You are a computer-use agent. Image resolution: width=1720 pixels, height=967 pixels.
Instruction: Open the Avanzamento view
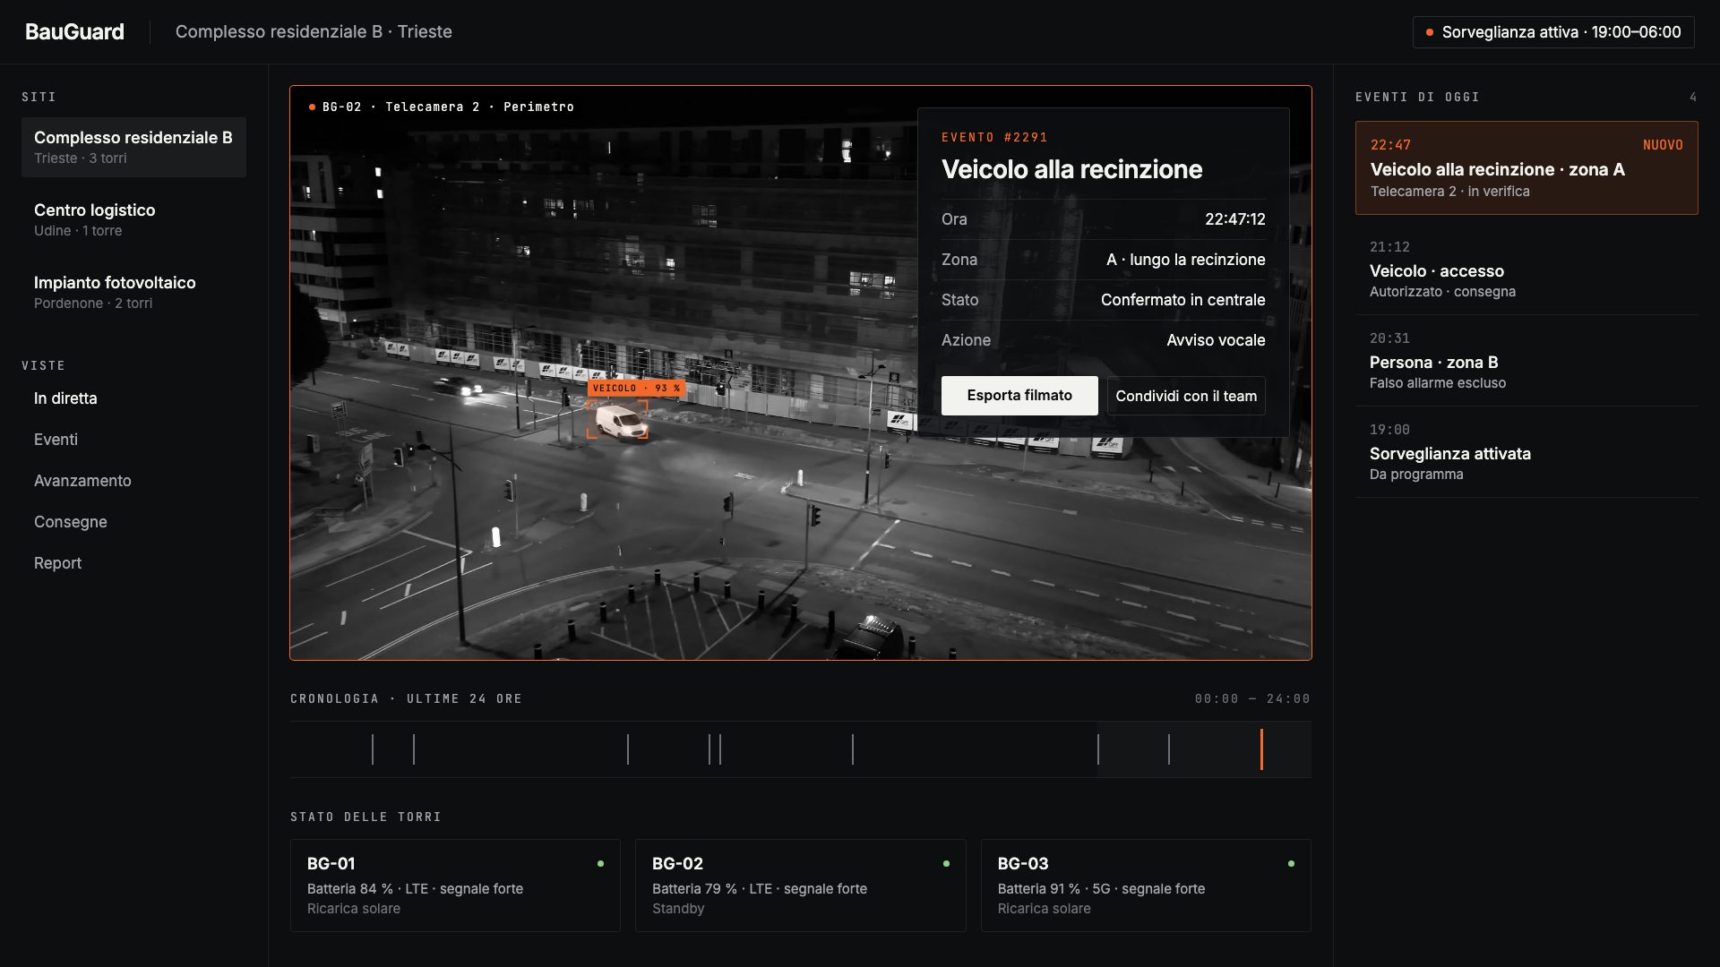coord(82,481)
